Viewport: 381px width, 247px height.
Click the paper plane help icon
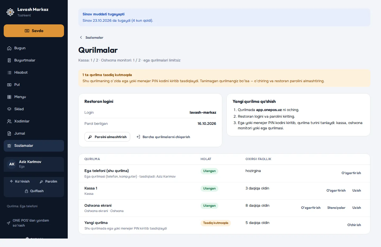tap(8, 223)
